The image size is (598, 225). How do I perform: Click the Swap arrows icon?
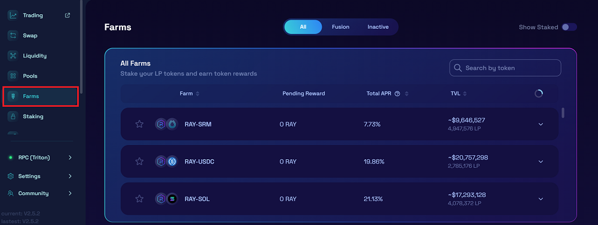tap(13, 35)
